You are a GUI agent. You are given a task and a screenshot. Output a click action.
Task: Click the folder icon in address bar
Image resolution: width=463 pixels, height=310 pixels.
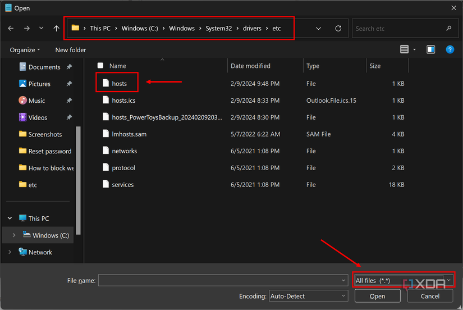[x=75, y=28]
